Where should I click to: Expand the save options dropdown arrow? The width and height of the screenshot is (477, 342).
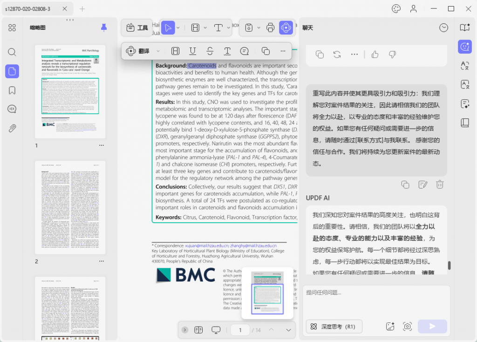pos(259,27)
